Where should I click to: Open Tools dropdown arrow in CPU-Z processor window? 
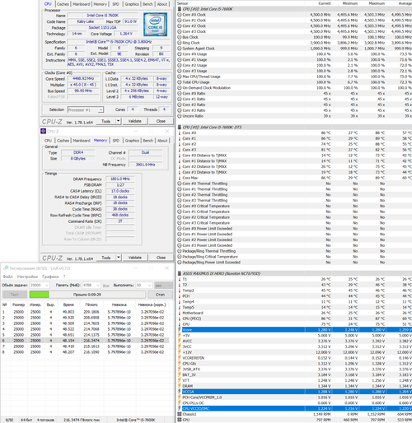118,121
